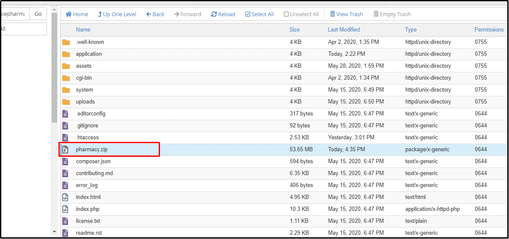Image resolution: width=509 pixels, height=239 pixels.
Task: Sort by Last Modified column header
Action: 343,30
